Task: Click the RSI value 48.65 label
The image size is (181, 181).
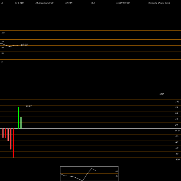Action: pyautogui.click(x=24, y=45)
